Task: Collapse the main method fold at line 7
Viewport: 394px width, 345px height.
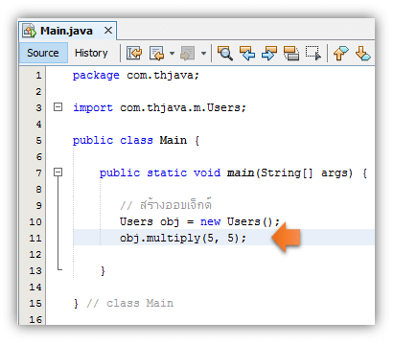Action: point(58,172)
